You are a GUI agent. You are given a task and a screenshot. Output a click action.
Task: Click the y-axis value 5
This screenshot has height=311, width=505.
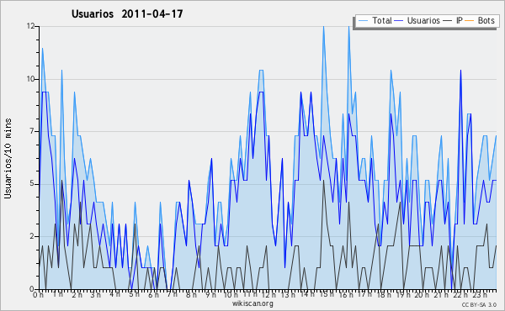pos(32,183)
